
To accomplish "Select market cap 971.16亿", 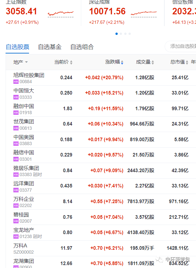I will [179, 201].
